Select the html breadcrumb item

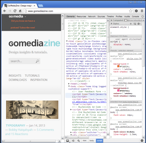(x=85, y=141)
